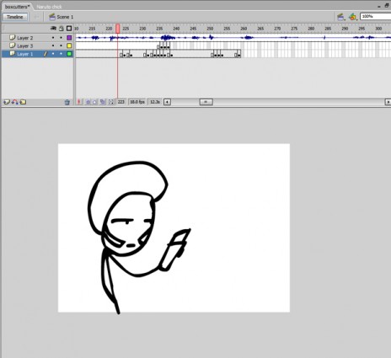
Task: Add a motion guide layer
Action: (15, 102)
